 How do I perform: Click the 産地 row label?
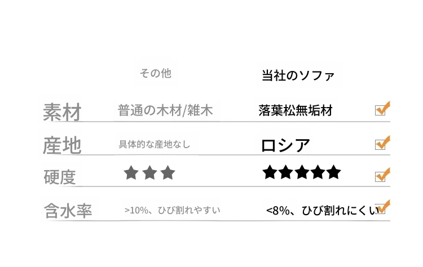point(62,145)
